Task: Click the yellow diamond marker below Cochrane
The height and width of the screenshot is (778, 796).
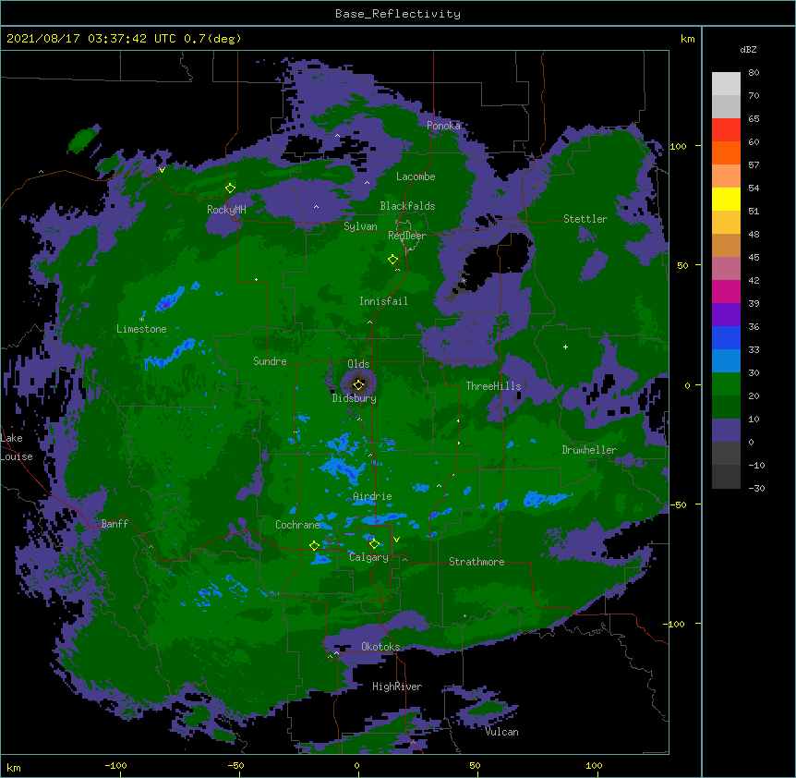Action: point(314,545)
